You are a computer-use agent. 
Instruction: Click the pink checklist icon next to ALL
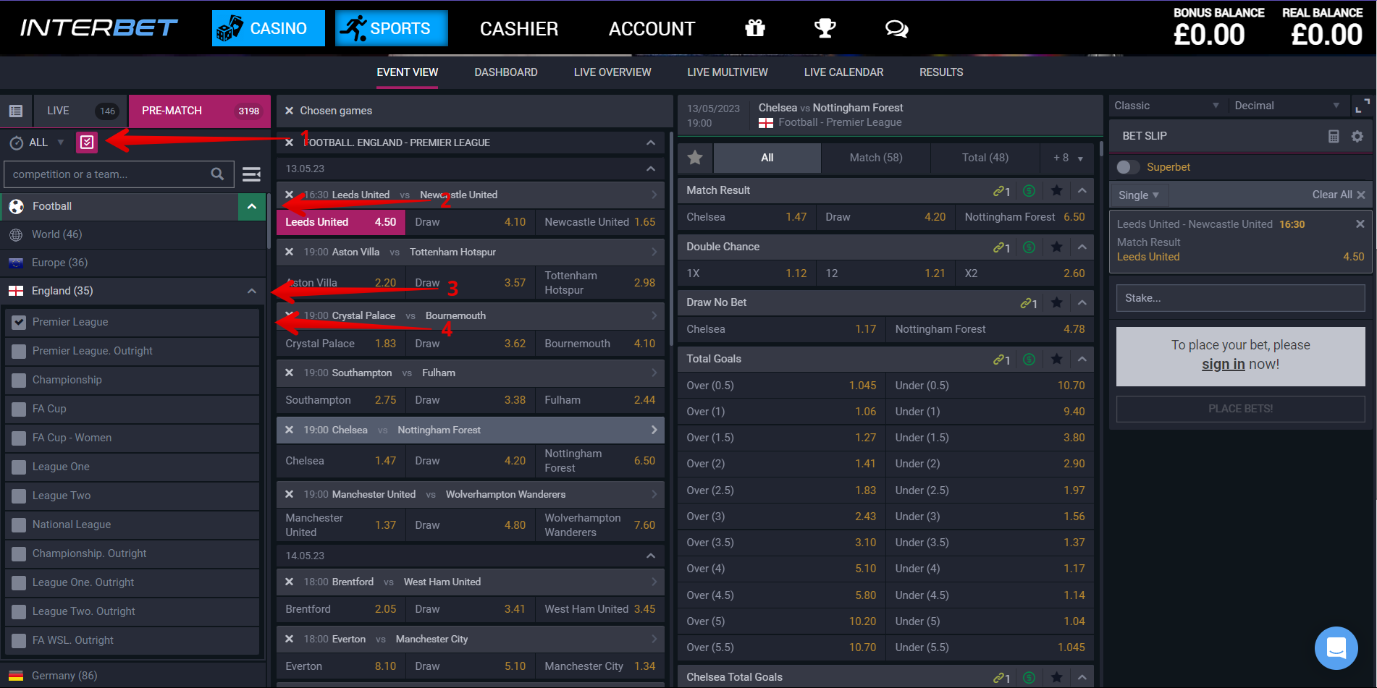coord(87,143)
